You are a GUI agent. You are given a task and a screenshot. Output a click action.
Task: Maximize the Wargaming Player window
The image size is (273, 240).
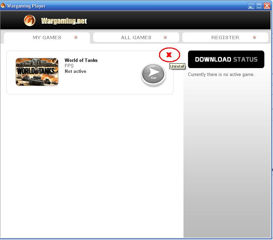click(x=259, y=6)
